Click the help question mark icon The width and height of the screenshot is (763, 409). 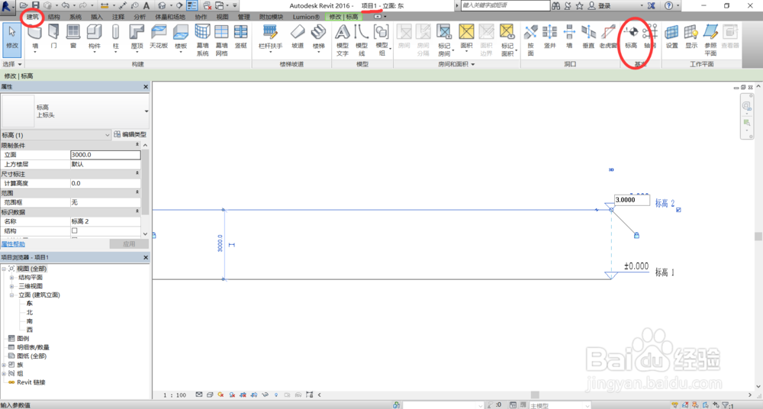point(669,5)
